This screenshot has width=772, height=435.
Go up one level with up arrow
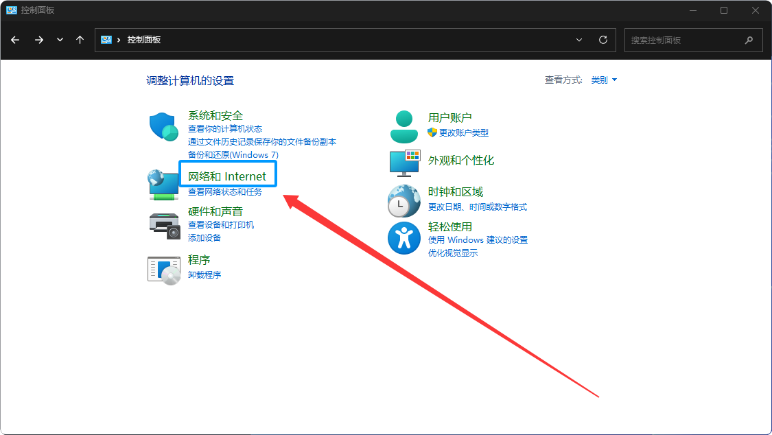[80, 40]
